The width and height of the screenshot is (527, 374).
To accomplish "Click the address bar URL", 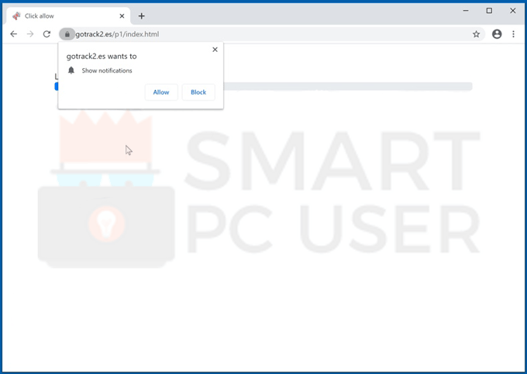I will pyautogui.click(x=117, y=34).
